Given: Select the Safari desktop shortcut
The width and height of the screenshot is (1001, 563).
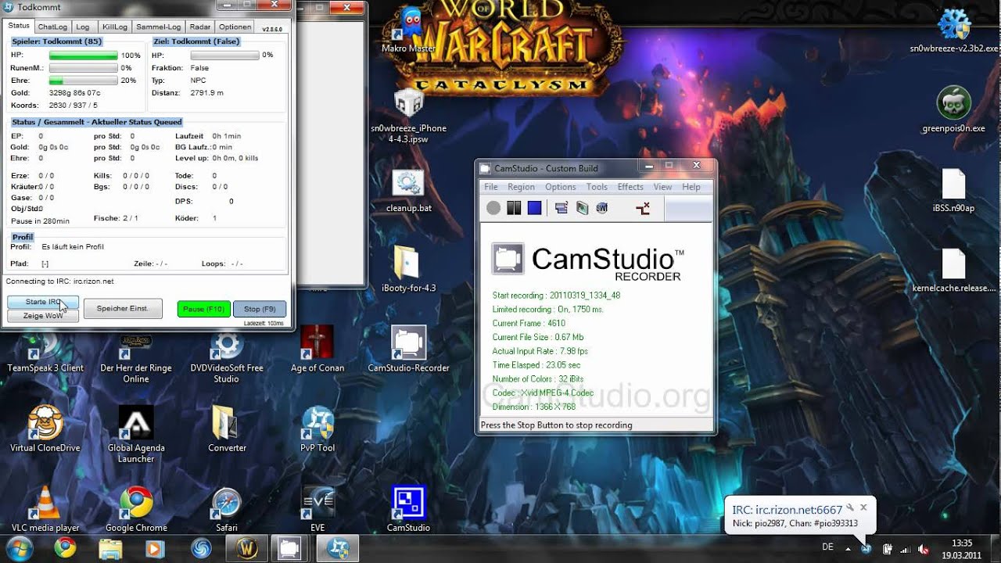Looking at the screenshot, I should click(x=227, y=510).
